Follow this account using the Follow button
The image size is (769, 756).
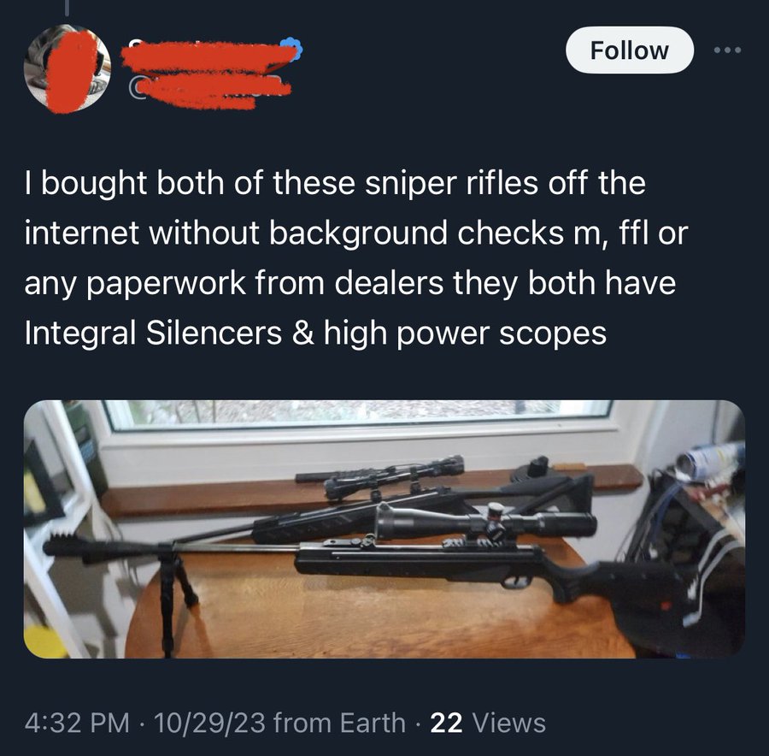tap(629, 50)
